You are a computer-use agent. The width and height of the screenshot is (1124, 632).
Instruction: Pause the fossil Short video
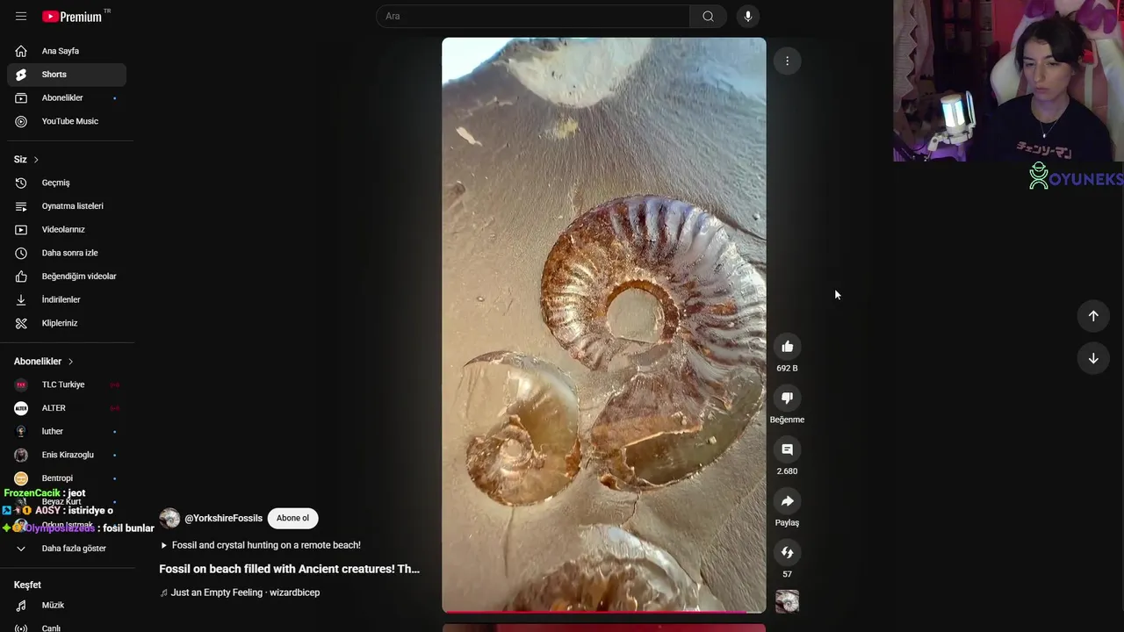[603, 324]
